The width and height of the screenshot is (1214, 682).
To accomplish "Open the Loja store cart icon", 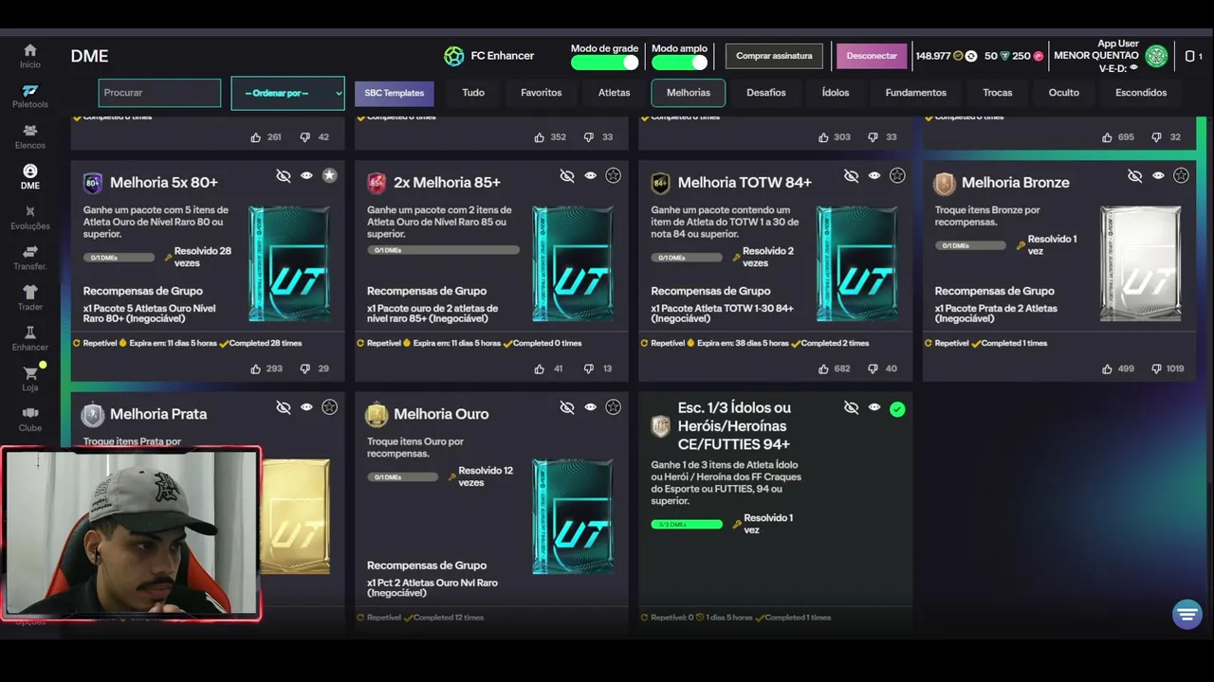I will (x=30, y=373).
